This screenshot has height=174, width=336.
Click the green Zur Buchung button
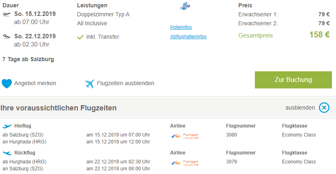[x=293, y=80]
